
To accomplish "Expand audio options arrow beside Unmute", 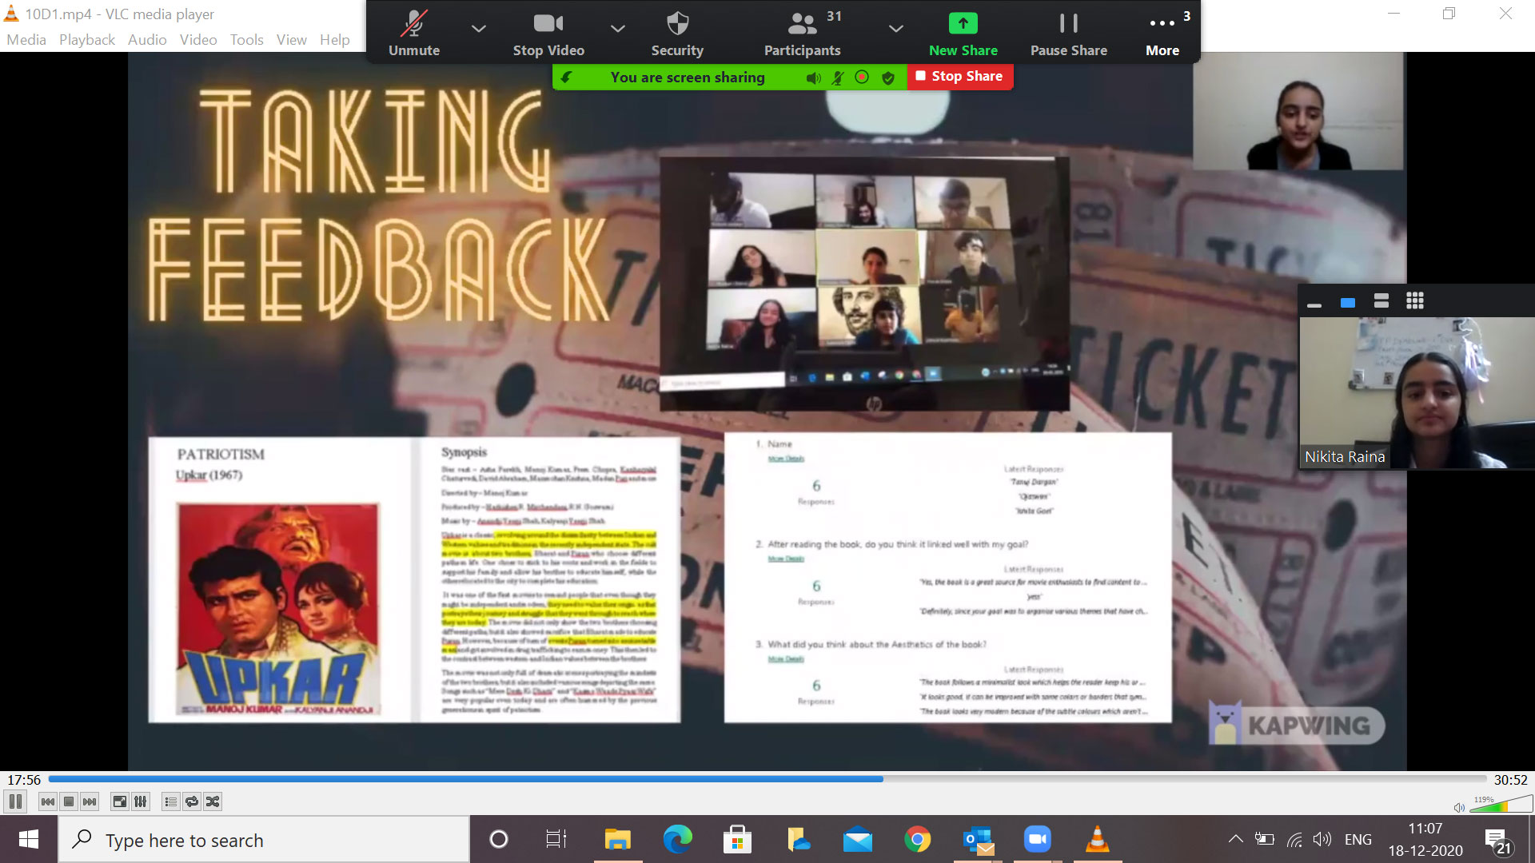I will (x=479, y=29).
